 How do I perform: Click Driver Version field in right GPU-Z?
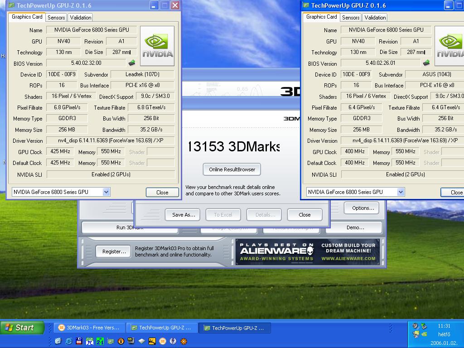point(402,140)
